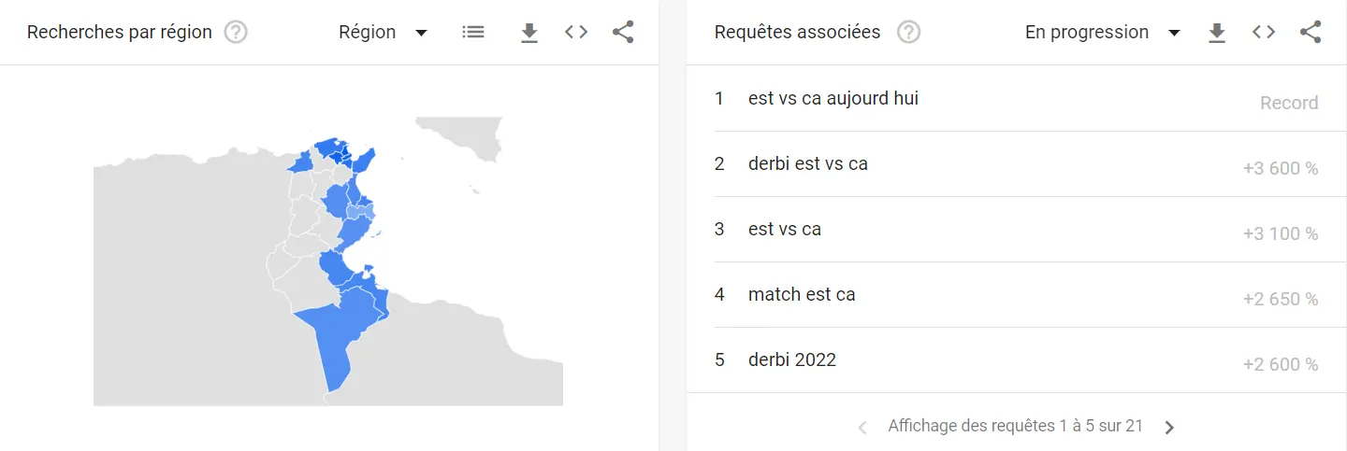
Task: Open help for Recherches par région
Action: (x=236, y=33)
